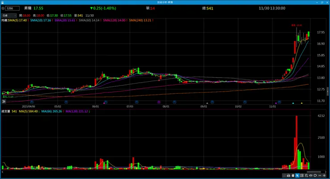Image resolution: width=330 pixels, height=179 pixels.
Task: Click the horizontal scrollbar thumb
Action: pyautogui.click(x=314, y=172)
